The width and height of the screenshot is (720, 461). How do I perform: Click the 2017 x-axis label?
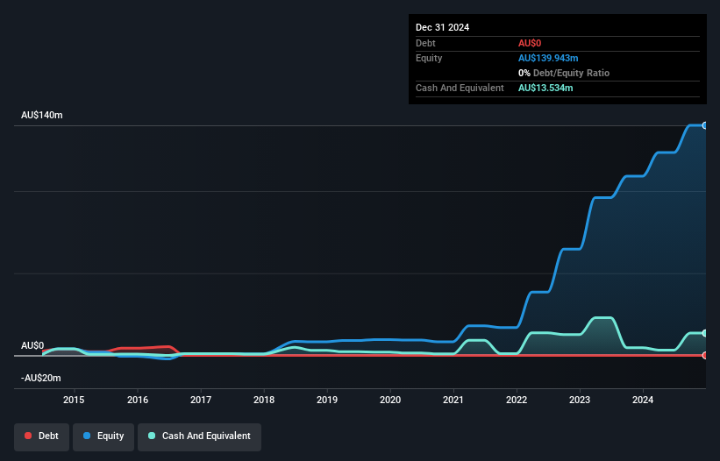(201, 400)
